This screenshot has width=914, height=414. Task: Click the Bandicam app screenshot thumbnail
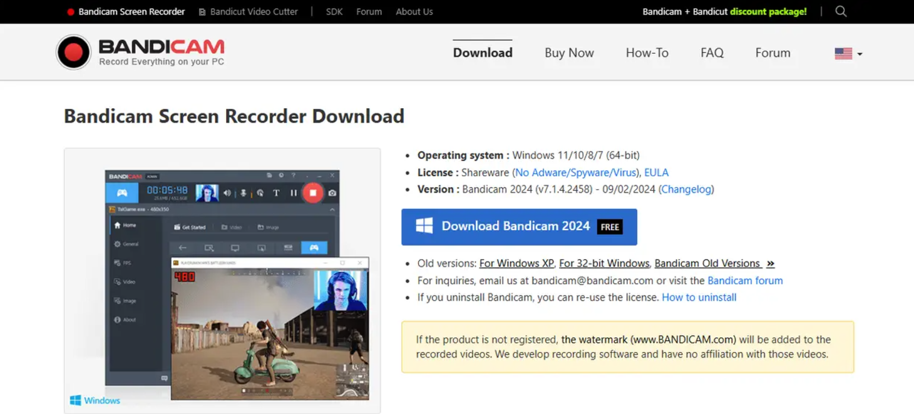(x=222, y=280)
